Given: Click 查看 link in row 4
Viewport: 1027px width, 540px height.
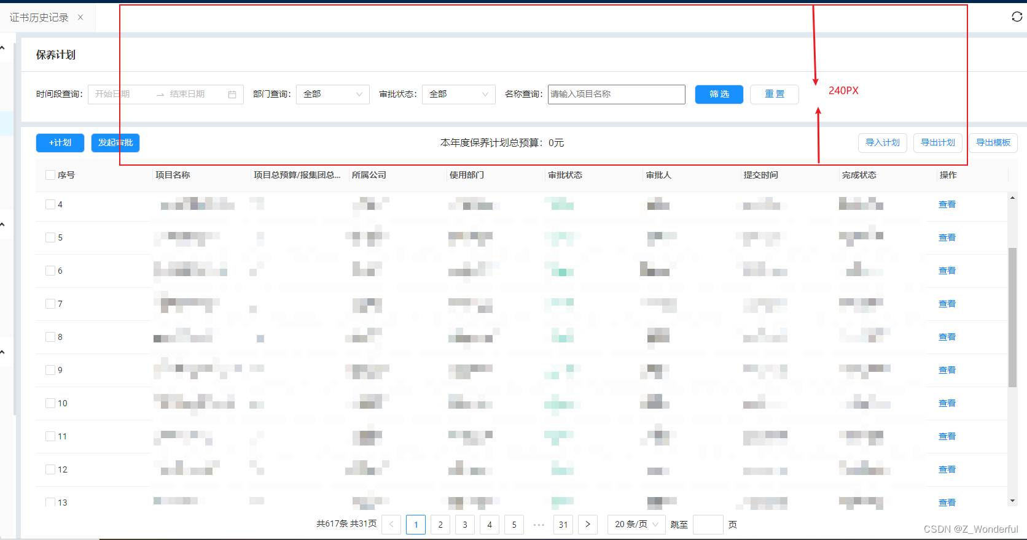Looking at the screenshot, I should click(947, 204).
